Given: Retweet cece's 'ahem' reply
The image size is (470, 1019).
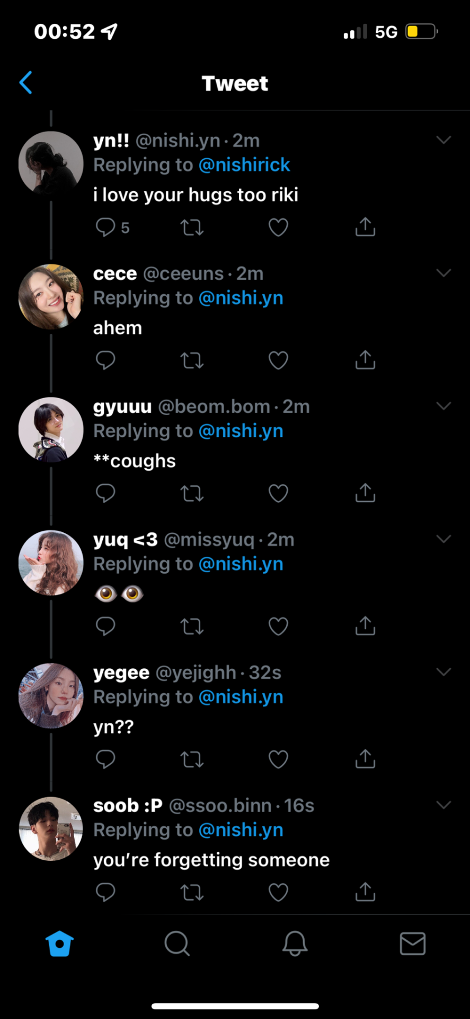Looking at the screenshot, I should (192, 361).
